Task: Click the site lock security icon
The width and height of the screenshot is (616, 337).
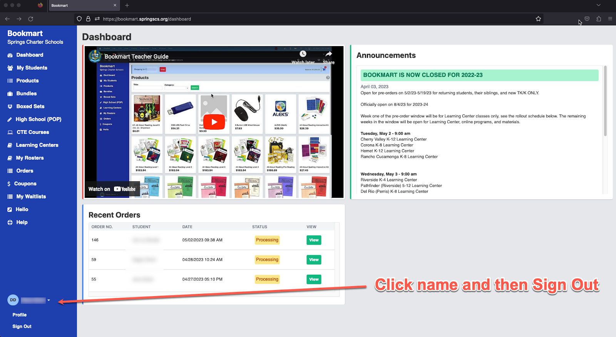Action: [88, 19]
